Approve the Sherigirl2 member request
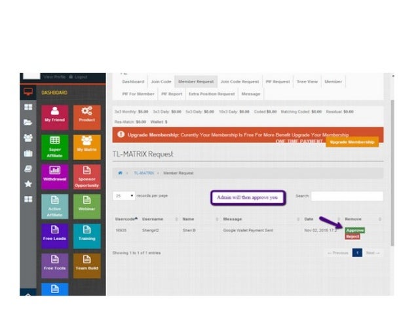 (355, 230)
